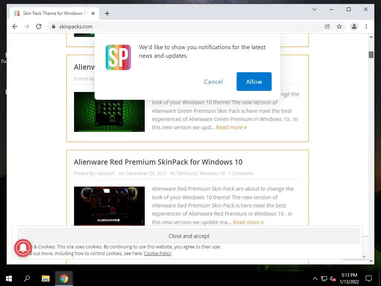Screen dimensions: 381x286
Task: Bookmark this tab with star icon
Action: point(339,26)
